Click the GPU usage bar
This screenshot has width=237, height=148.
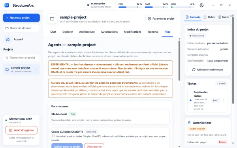pyautogui.click(x=182, y=7)
